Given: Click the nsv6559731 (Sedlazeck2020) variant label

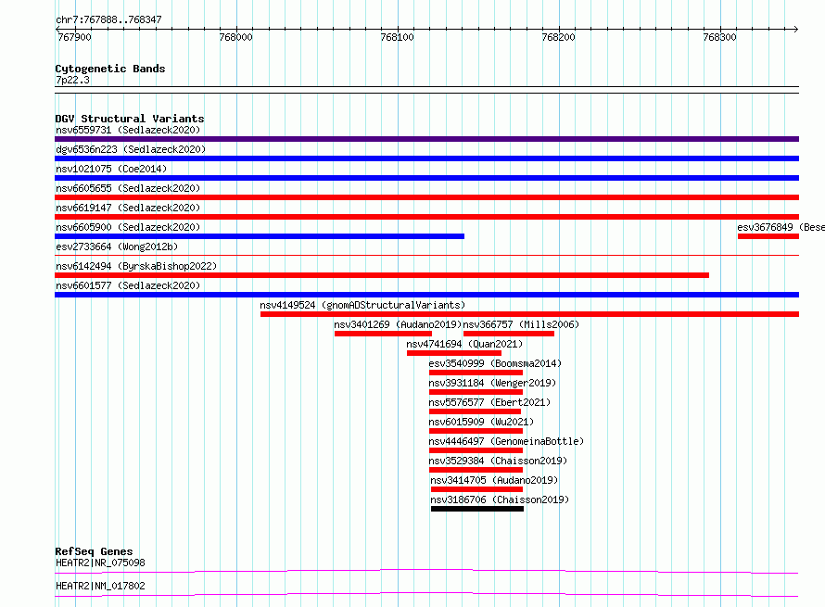Looking at the screenshot, I should [128, 130].
